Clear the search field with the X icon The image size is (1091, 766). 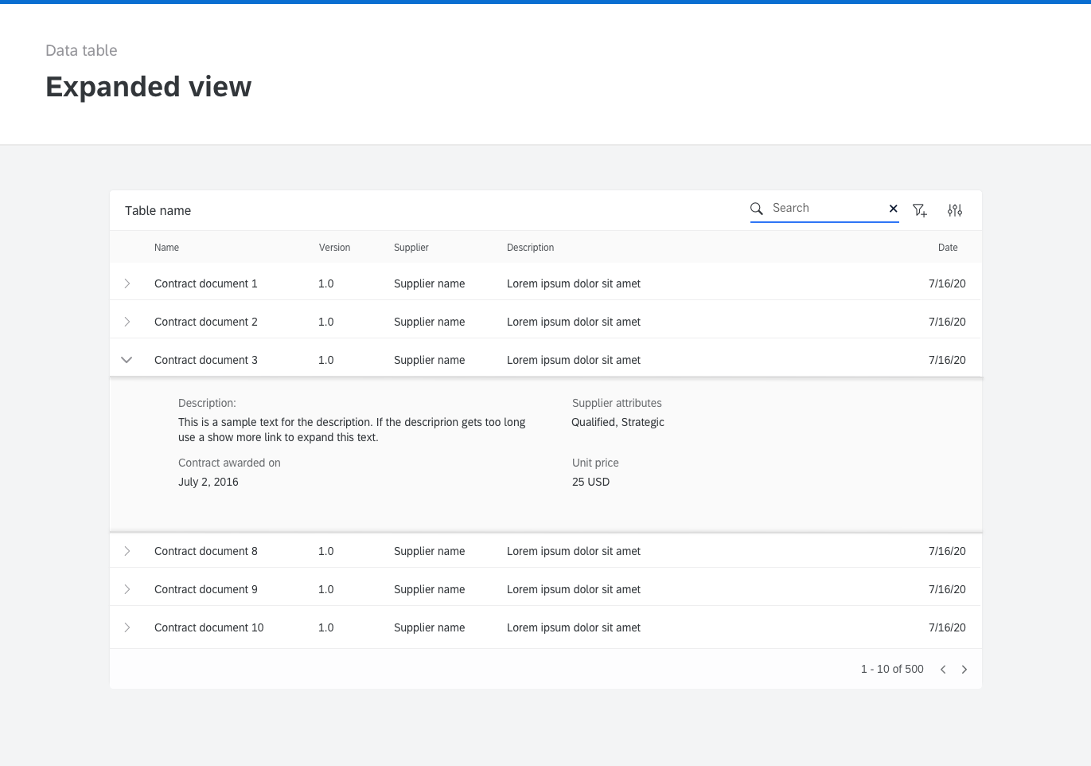pyautogui.click(x=893, y=208)
